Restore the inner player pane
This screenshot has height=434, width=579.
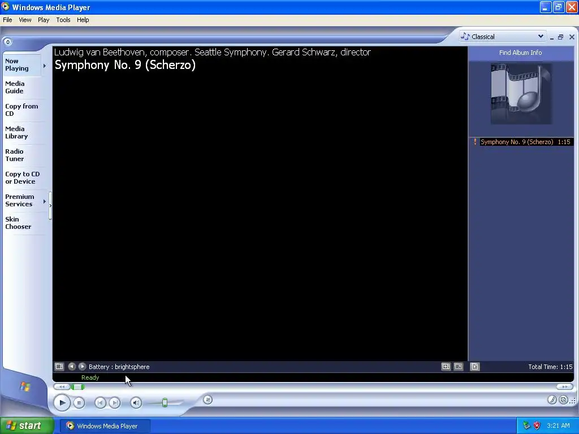tap(560, 37)
